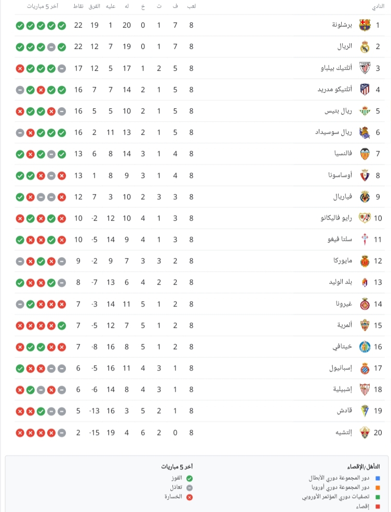Click the red الخسارة loss legend icon

(x=190, y=497)
